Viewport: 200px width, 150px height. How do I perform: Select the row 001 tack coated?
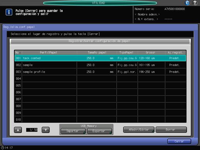tap(100, 58)
